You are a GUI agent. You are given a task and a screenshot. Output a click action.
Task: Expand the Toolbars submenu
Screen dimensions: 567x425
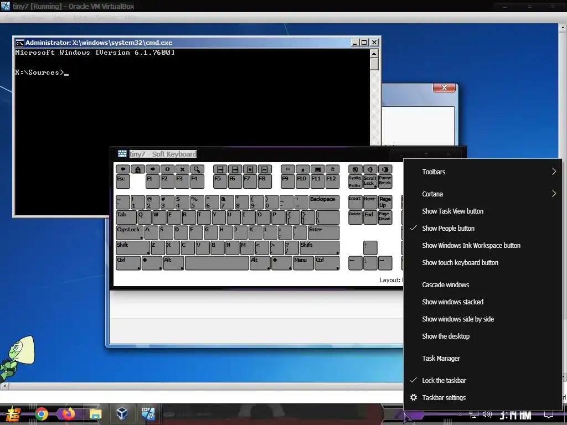(x=483, y=172)
